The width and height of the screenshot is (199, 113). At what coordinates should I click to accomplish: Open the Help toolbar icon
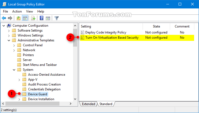[x=41, y=18]
